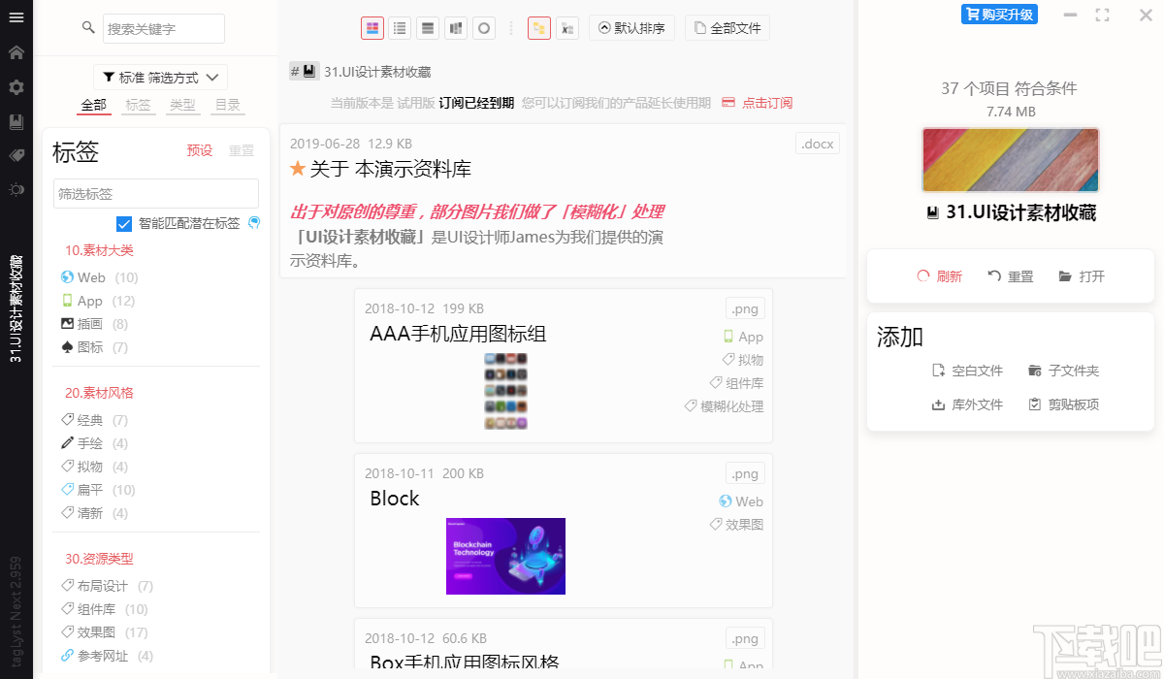Screen dimensions: 1164x679
Task: Switch to the 标签 tab
Action: tap(138, 104)
